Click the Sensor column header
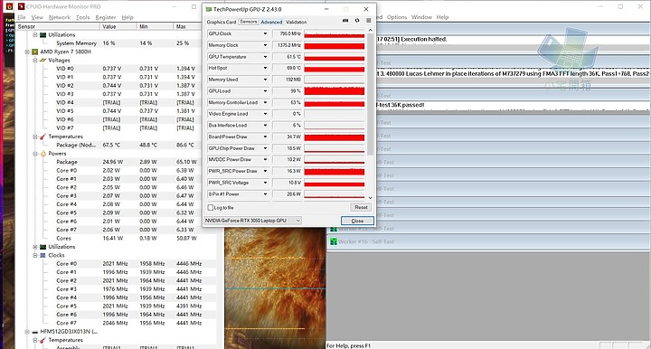651x349 pixels. tap(58, 26)
